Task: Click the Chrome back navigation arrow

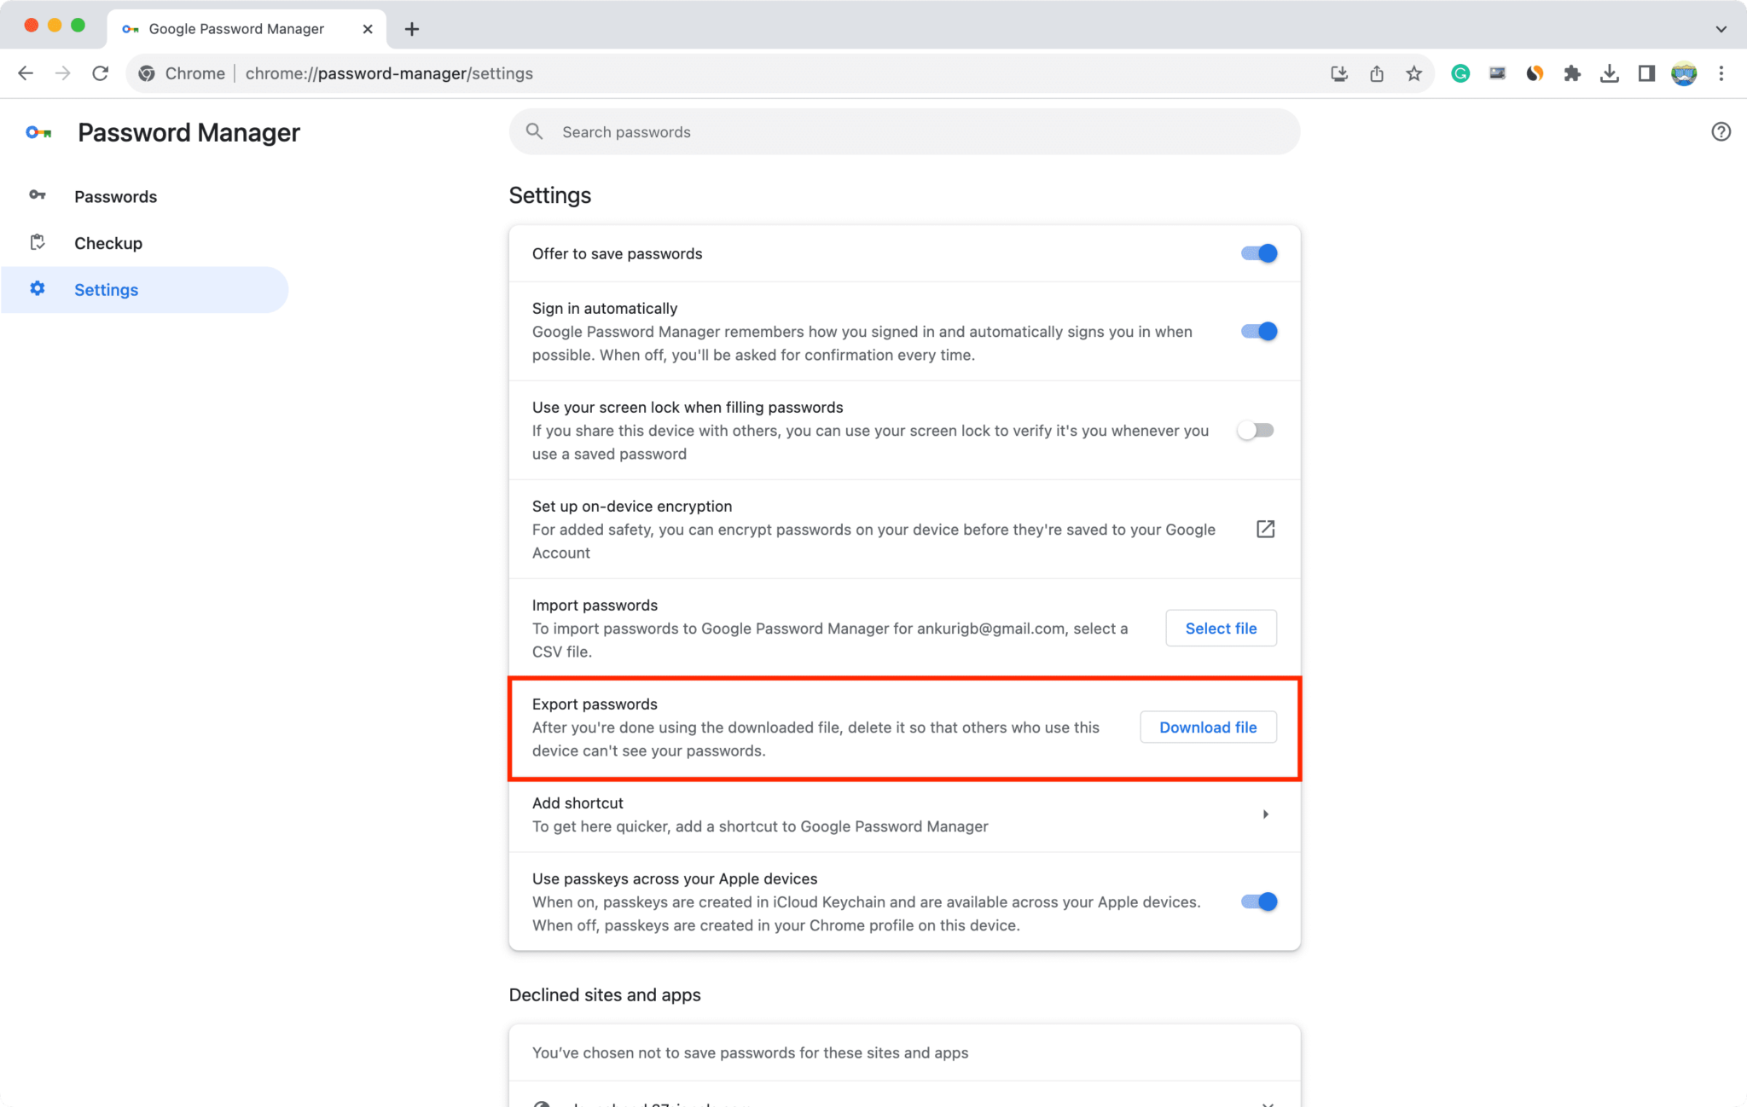Action: pos(26,72)
